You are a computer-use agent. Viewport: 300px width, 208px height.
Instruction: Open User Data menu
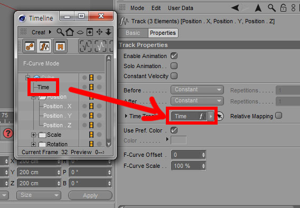tap(181, 8)
